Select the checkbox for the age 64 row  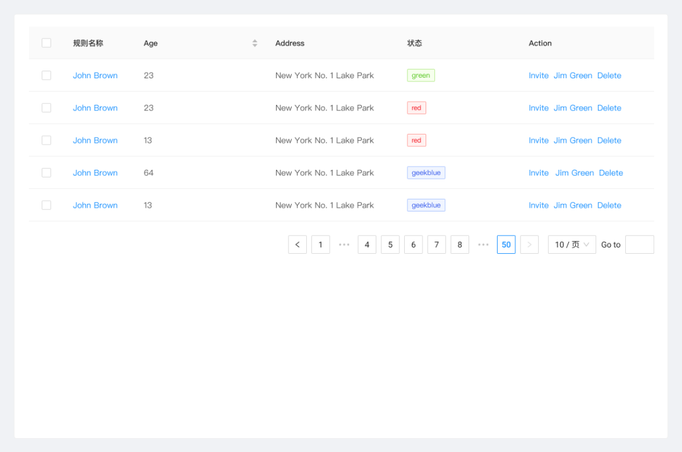46,173
